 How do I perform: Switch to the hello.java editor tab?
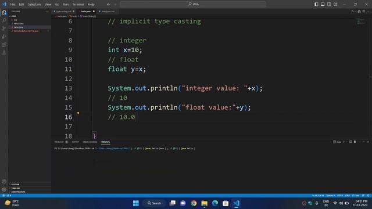click(x=87, y=12)
